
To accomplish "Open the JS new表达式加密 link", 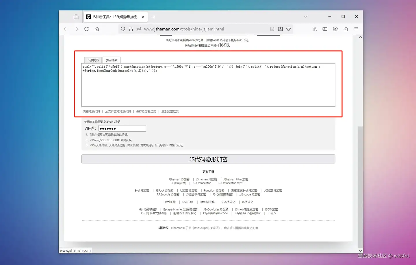I will [246, 209].
